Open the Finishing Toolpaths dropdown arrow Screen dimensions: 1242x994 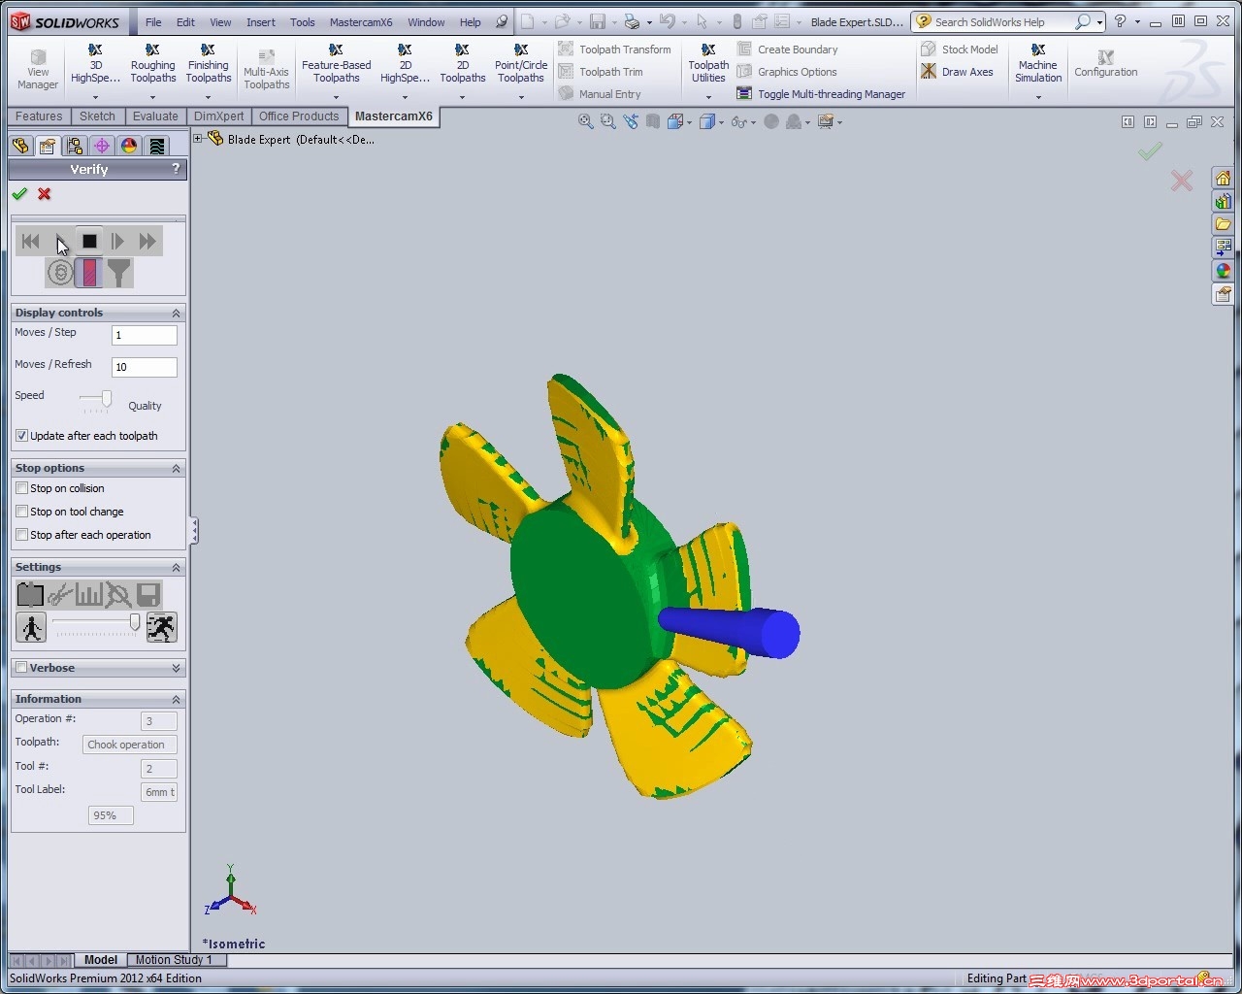208,97
